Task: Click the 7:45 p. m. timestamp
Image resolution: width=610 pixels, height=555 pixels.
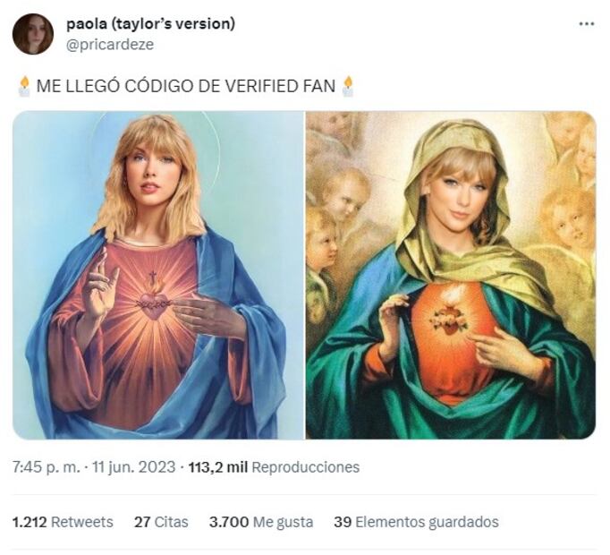Action: point(45,467)
